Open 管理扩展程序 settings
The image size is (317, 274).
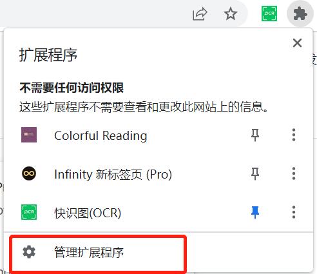tap(99, 253)
